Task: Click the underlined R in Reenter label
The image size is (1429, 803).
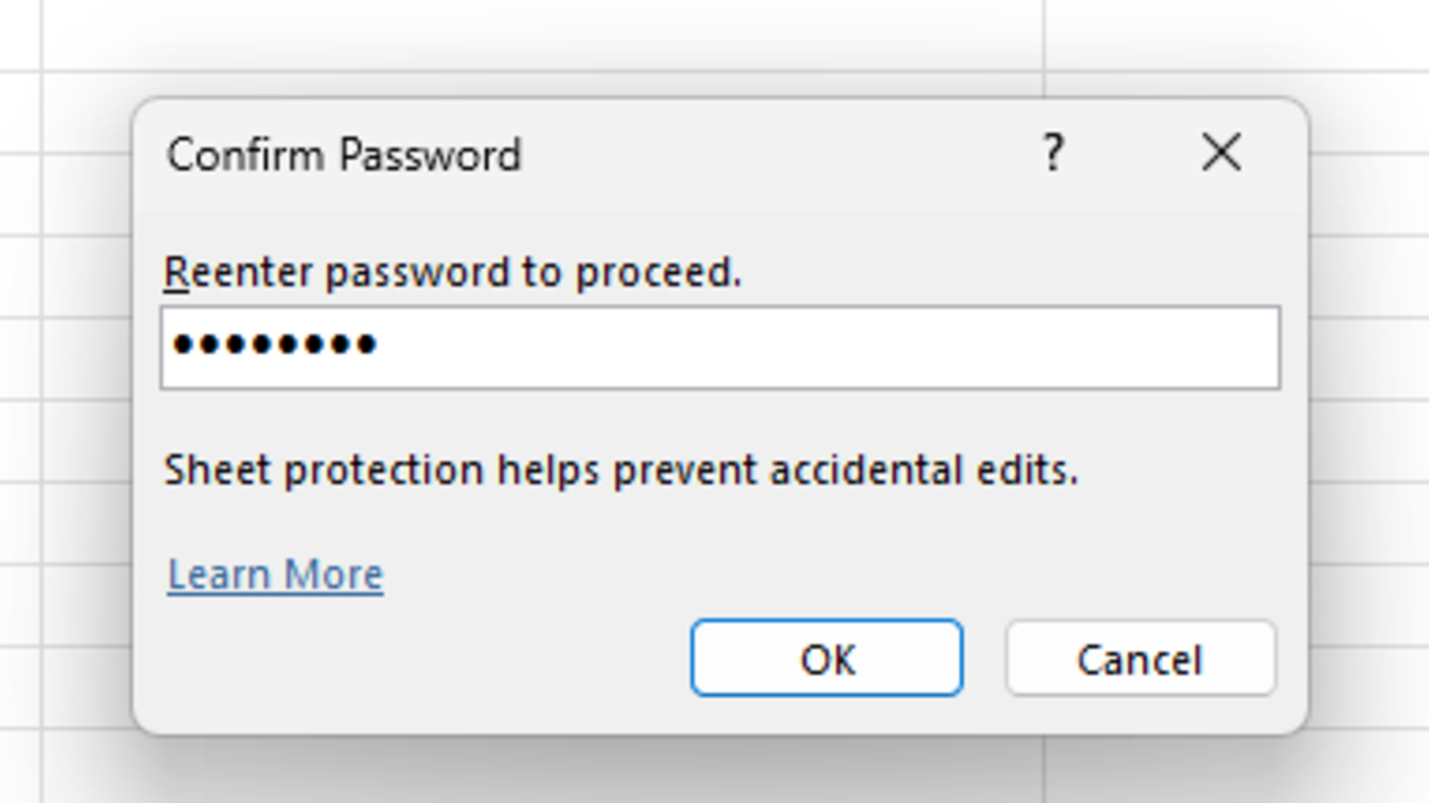Action: tap(176, 272)
